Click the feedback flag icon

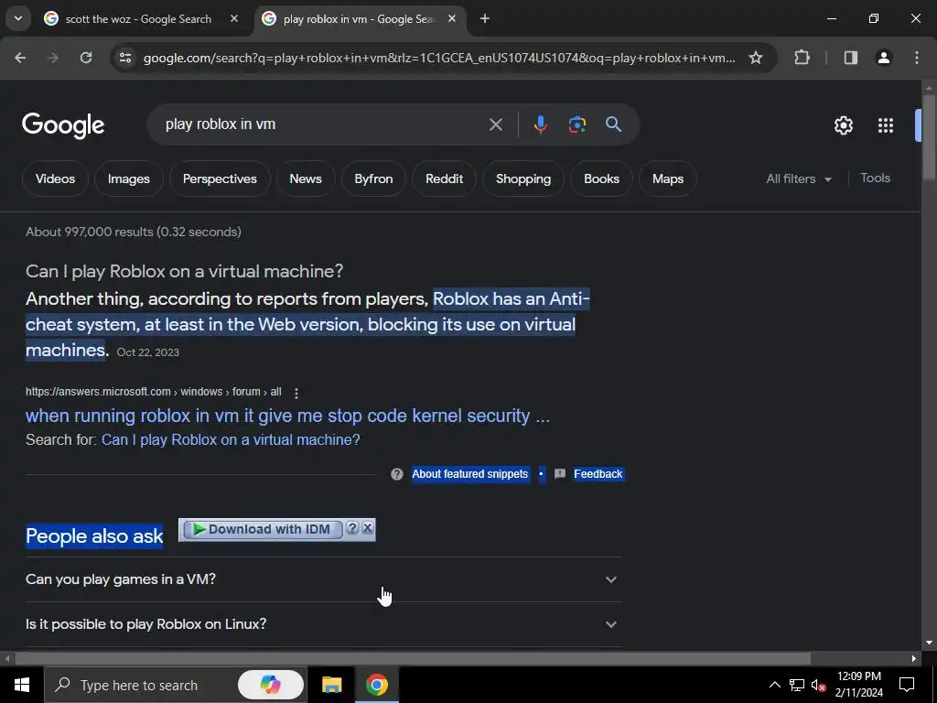[560, 474]
